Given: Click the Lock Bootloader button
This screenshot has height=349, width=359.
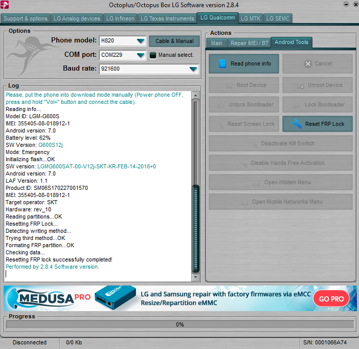Looking at the screenshot, I should click(x=318, y=104).
